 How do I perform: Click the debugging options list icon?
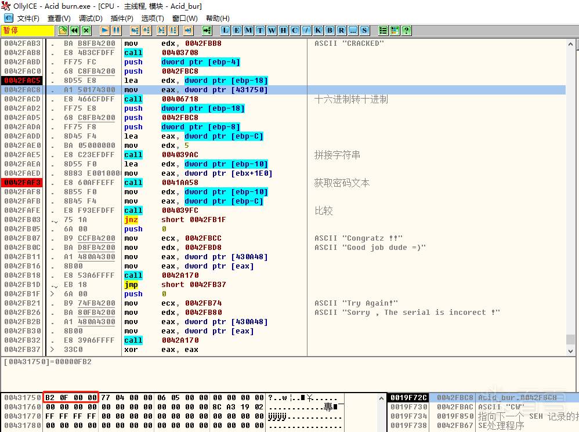click(383, 31)
